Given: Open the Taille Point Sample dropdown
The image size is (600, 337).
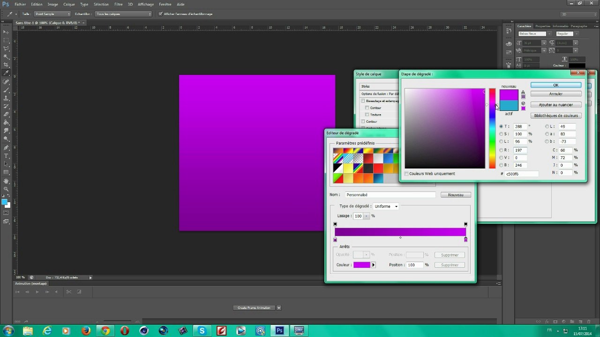Looking at the screenshot, I should click(52, 14).
